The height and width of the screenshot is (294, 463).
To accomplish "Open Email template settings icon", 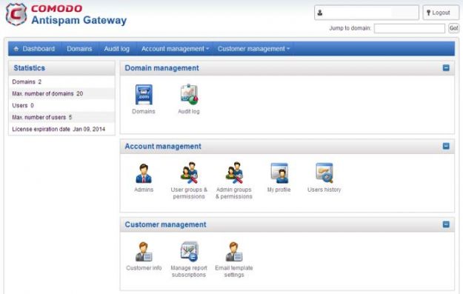I will tap(234, 252).
